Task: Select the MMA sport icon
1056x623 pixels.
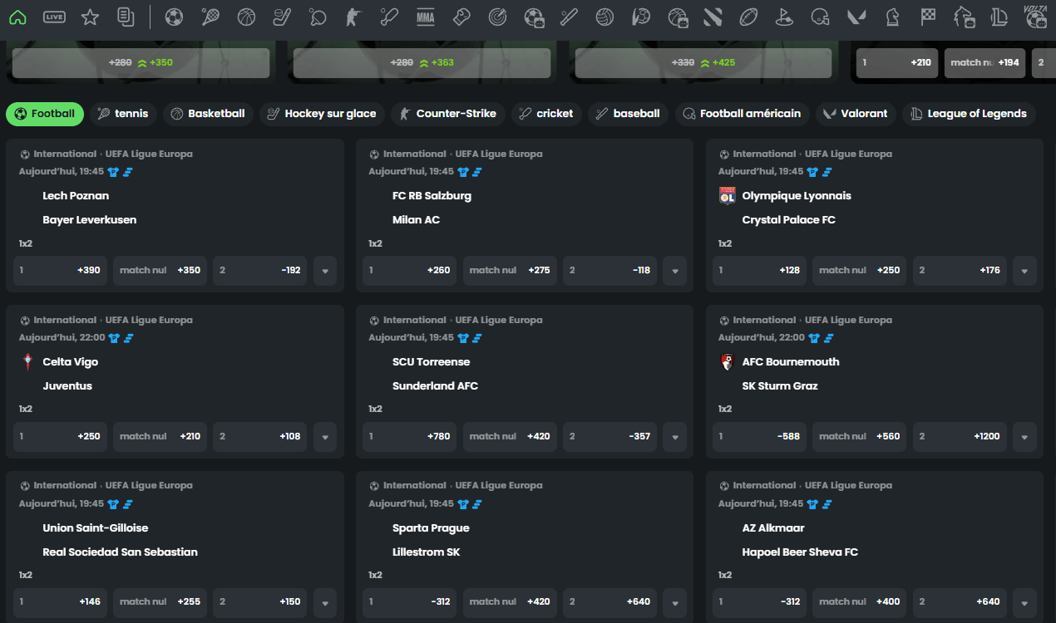Action: click(425, 17)
